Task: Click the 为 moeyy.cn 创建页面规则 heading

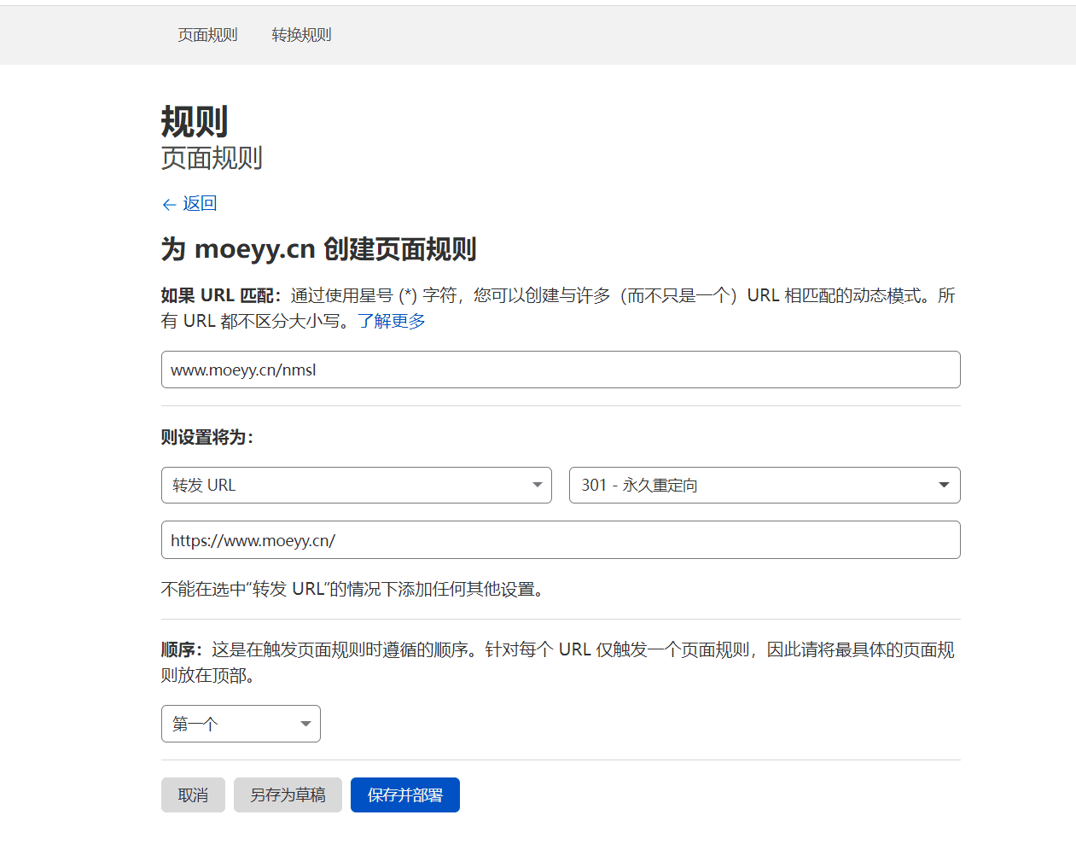Action: (x=318, y=249)
